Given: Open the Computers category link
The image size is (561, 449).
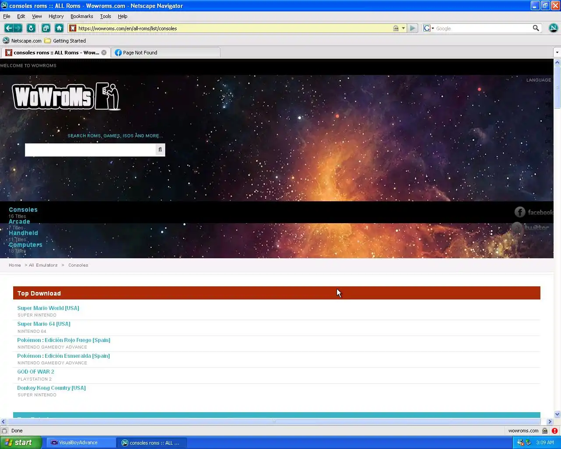Looking at the screenshot, I should [x=25, y=245].
